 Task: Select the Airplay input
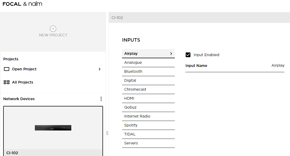(148, 53)
